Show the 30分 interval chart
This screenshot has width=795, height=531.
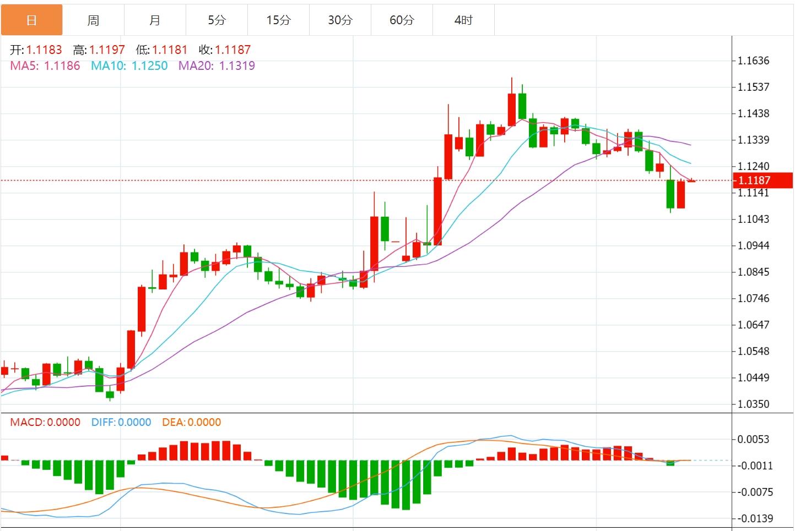[x=340, y=20]
